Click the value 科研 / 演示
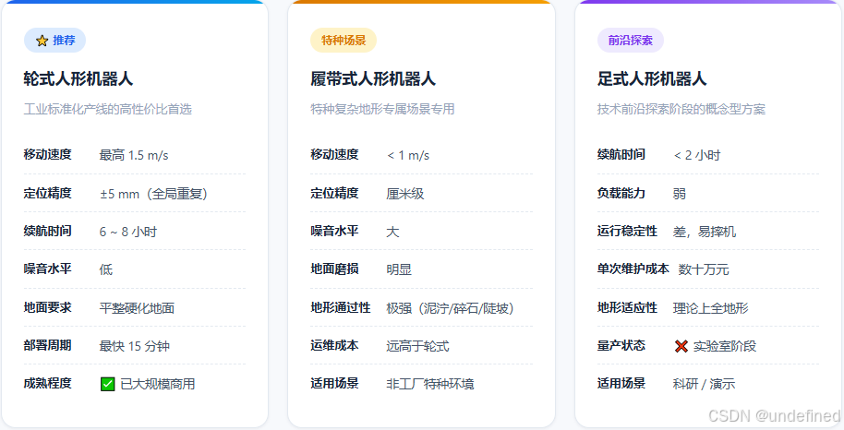The width and height of the screenshot is (844, 430). (x=704, y=384)
